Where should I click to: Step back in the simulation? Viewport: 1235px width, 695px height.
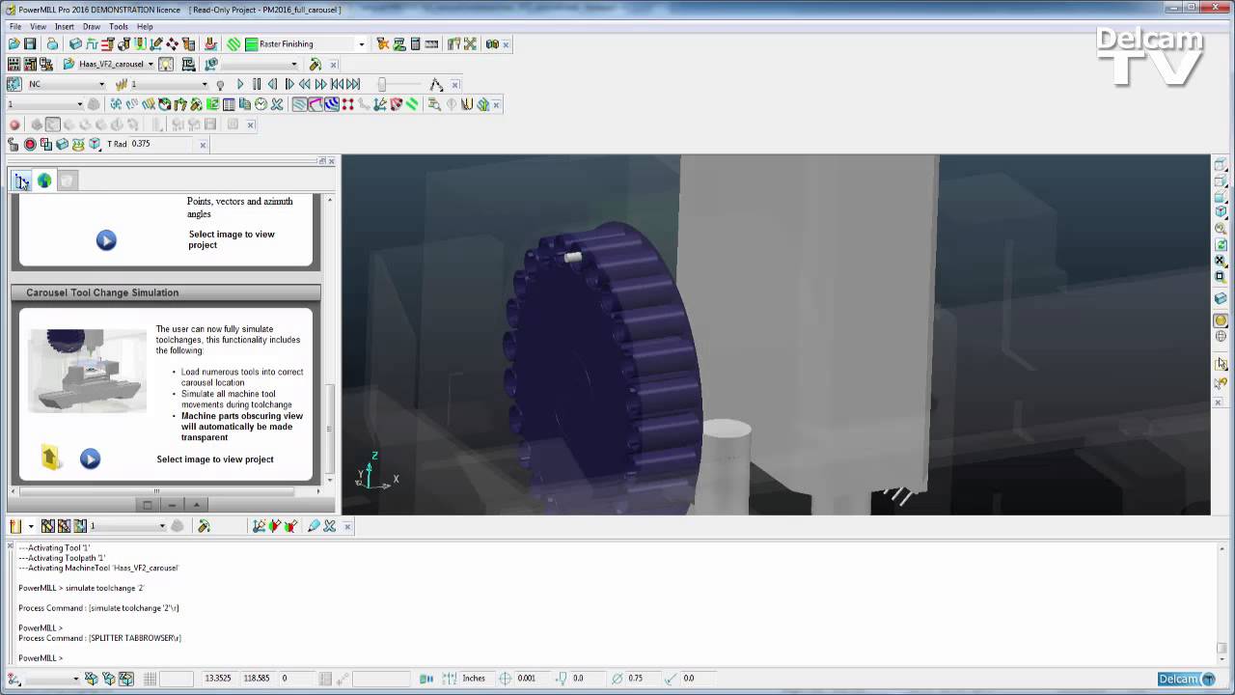(x=272, y=85)
